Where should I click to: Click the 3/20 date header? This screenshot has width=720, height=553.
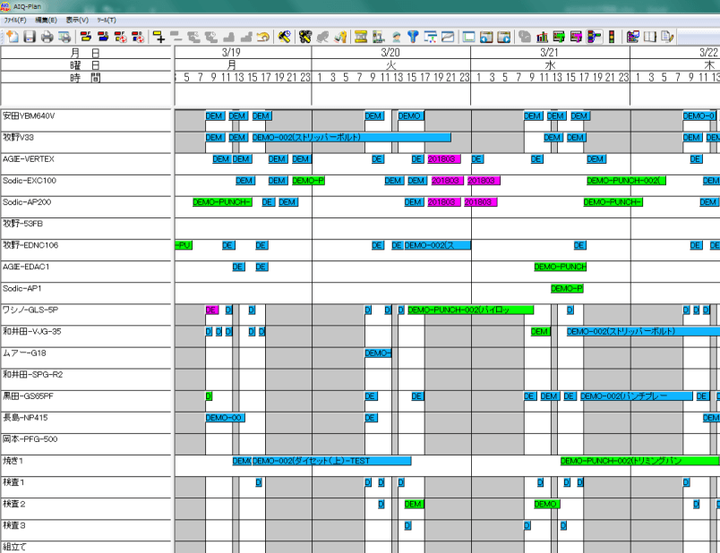coord(390,52)
